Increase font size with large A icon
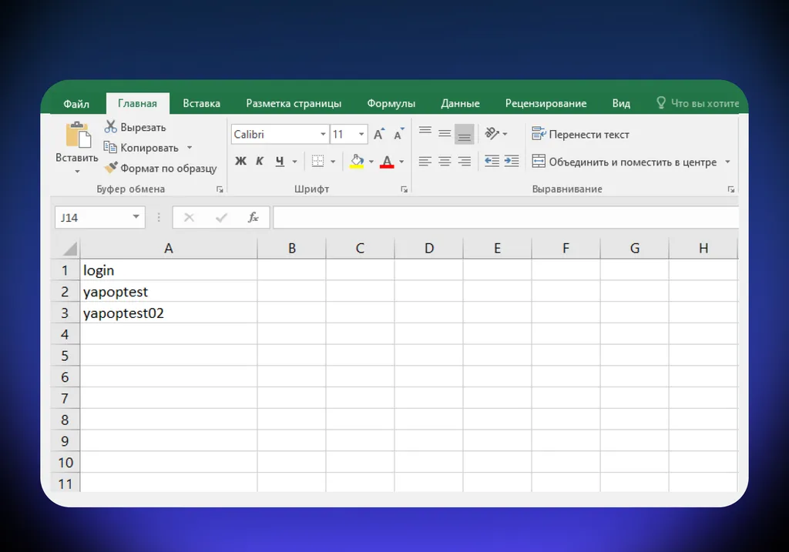789x552 pixels. click(x=379, y=134)
